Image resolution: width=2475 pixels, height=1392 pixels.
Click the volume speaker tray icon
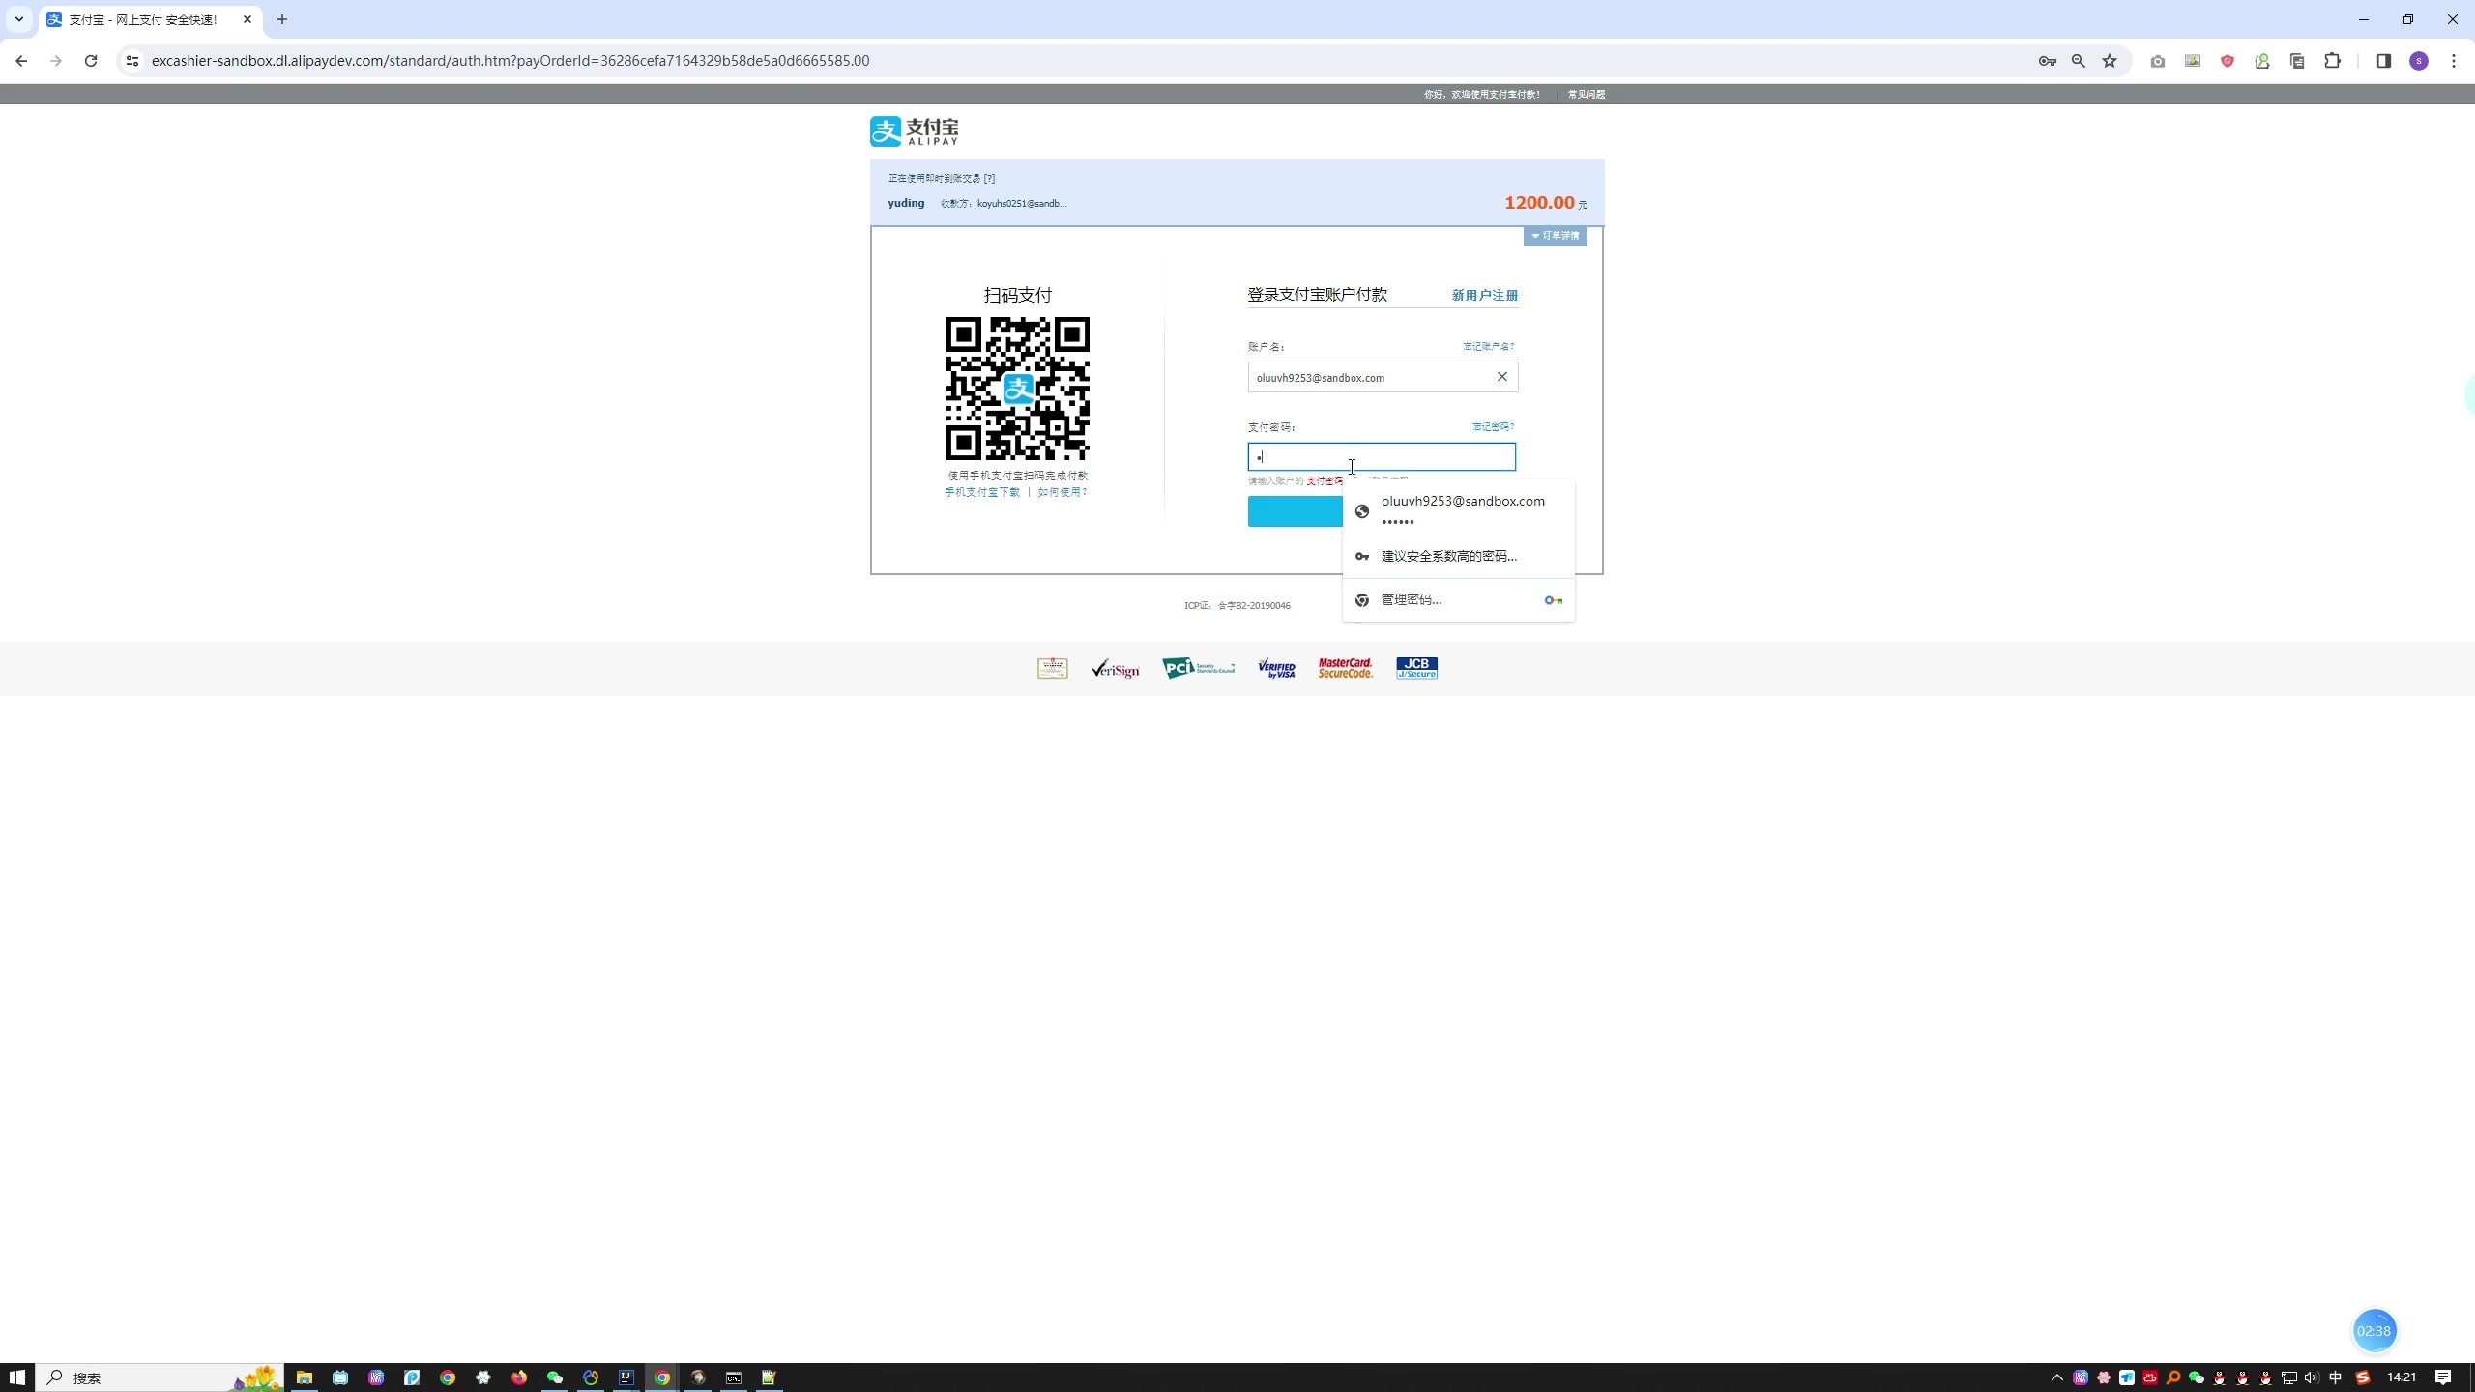click(2312, 1377)
